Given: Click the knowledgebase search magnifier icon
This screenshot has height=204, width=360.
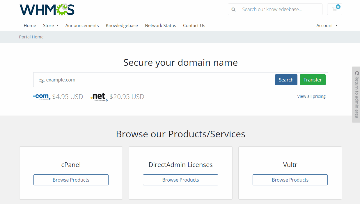Looking at the screenshot, I should click(x=233, y=9).
